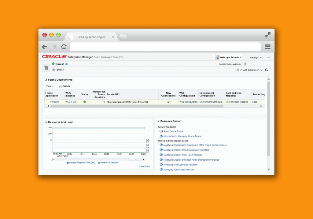Image resolution: width=313 pixels, height=219 pixels.
Task: Collapse the Resource Center panel
Action: click(158, 121)
